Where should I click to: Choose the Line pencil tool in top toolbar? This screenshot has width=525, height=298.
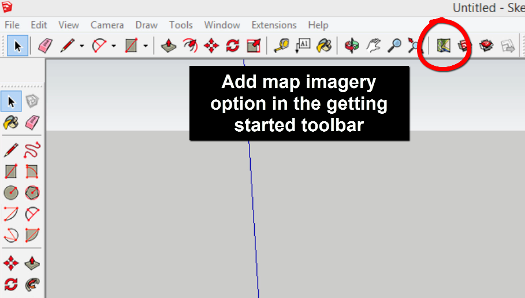[68, 46]
